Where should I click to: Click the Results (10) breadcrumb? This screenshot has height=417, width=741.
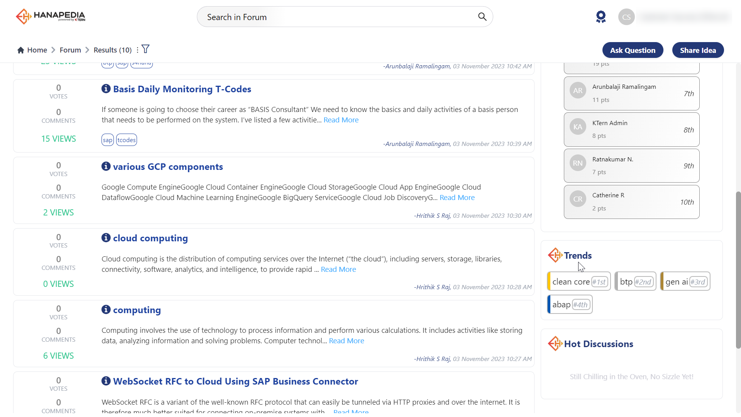[x=113, y=50]
